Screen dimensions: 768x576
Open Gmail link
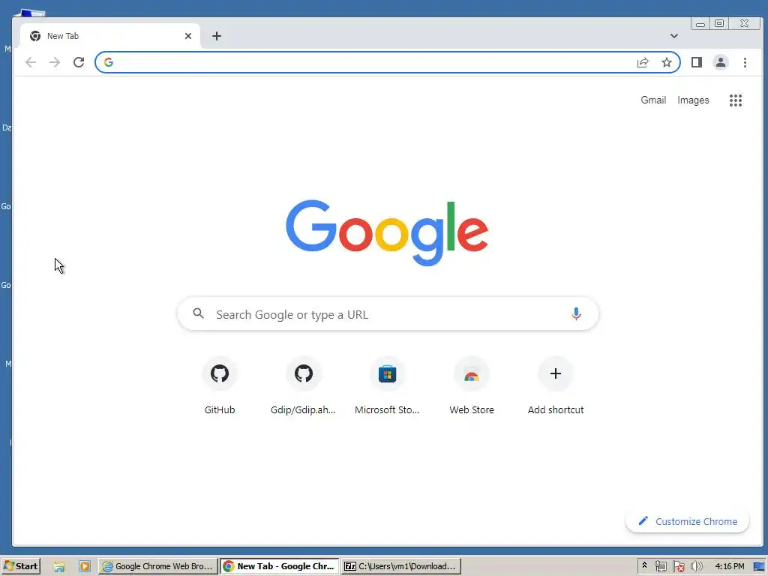pos(653,100)
